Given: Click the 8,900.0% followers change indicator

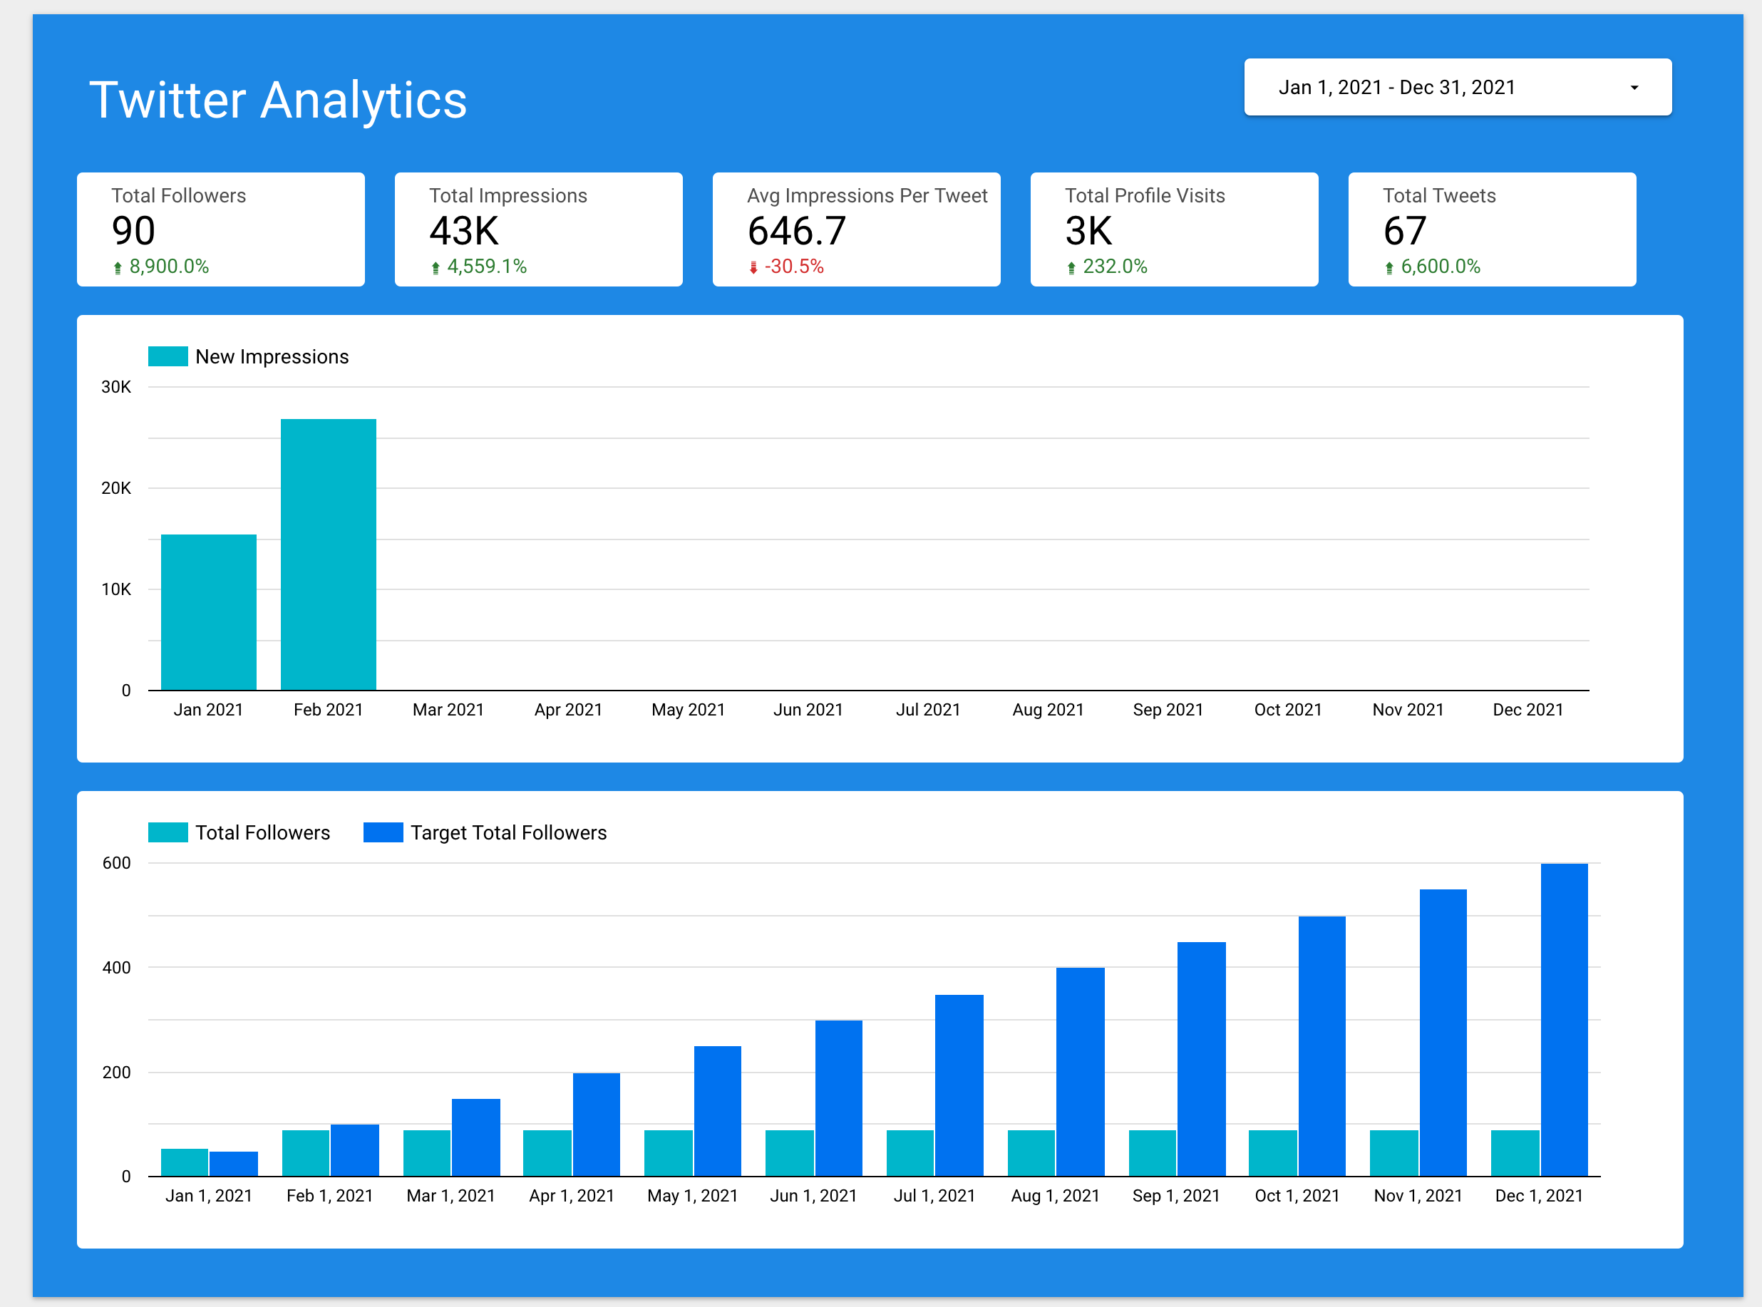Looking at the screenshot, I should coord(160,267).
